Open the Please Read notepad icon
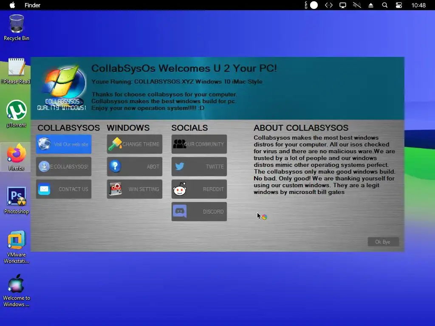This screenshot has height=326, width=435. 17,71
